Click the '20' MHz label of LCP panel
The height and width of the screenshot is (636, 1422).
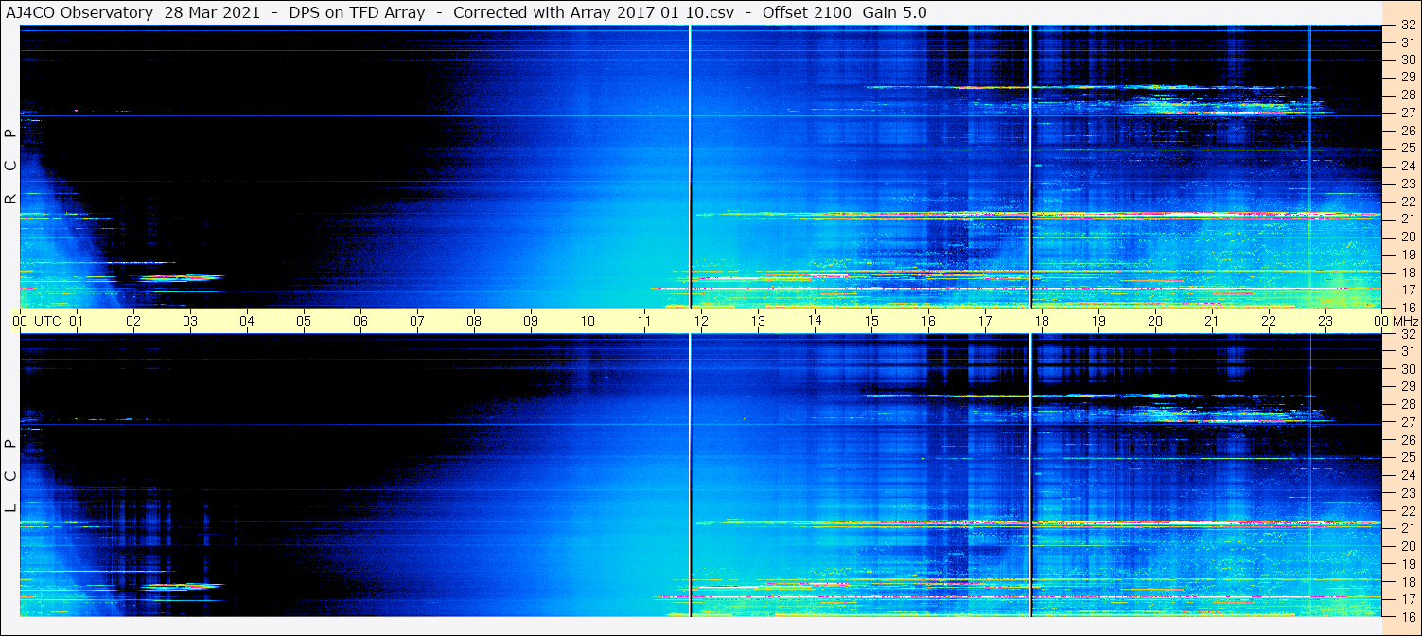[1407, 546]
